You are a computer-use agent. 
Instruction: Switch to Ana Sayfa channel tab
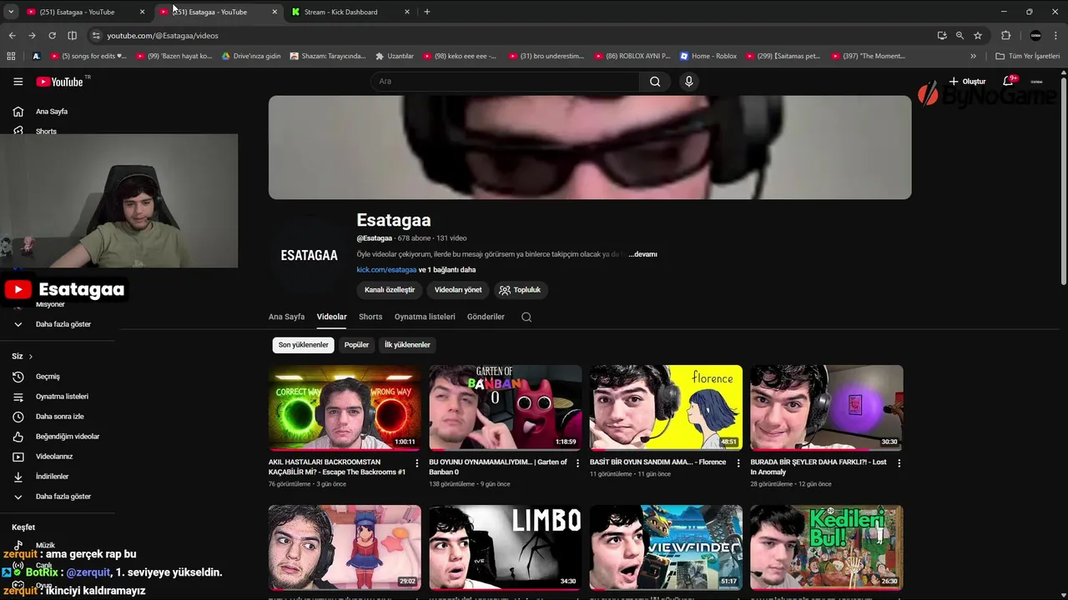point(286,317)
